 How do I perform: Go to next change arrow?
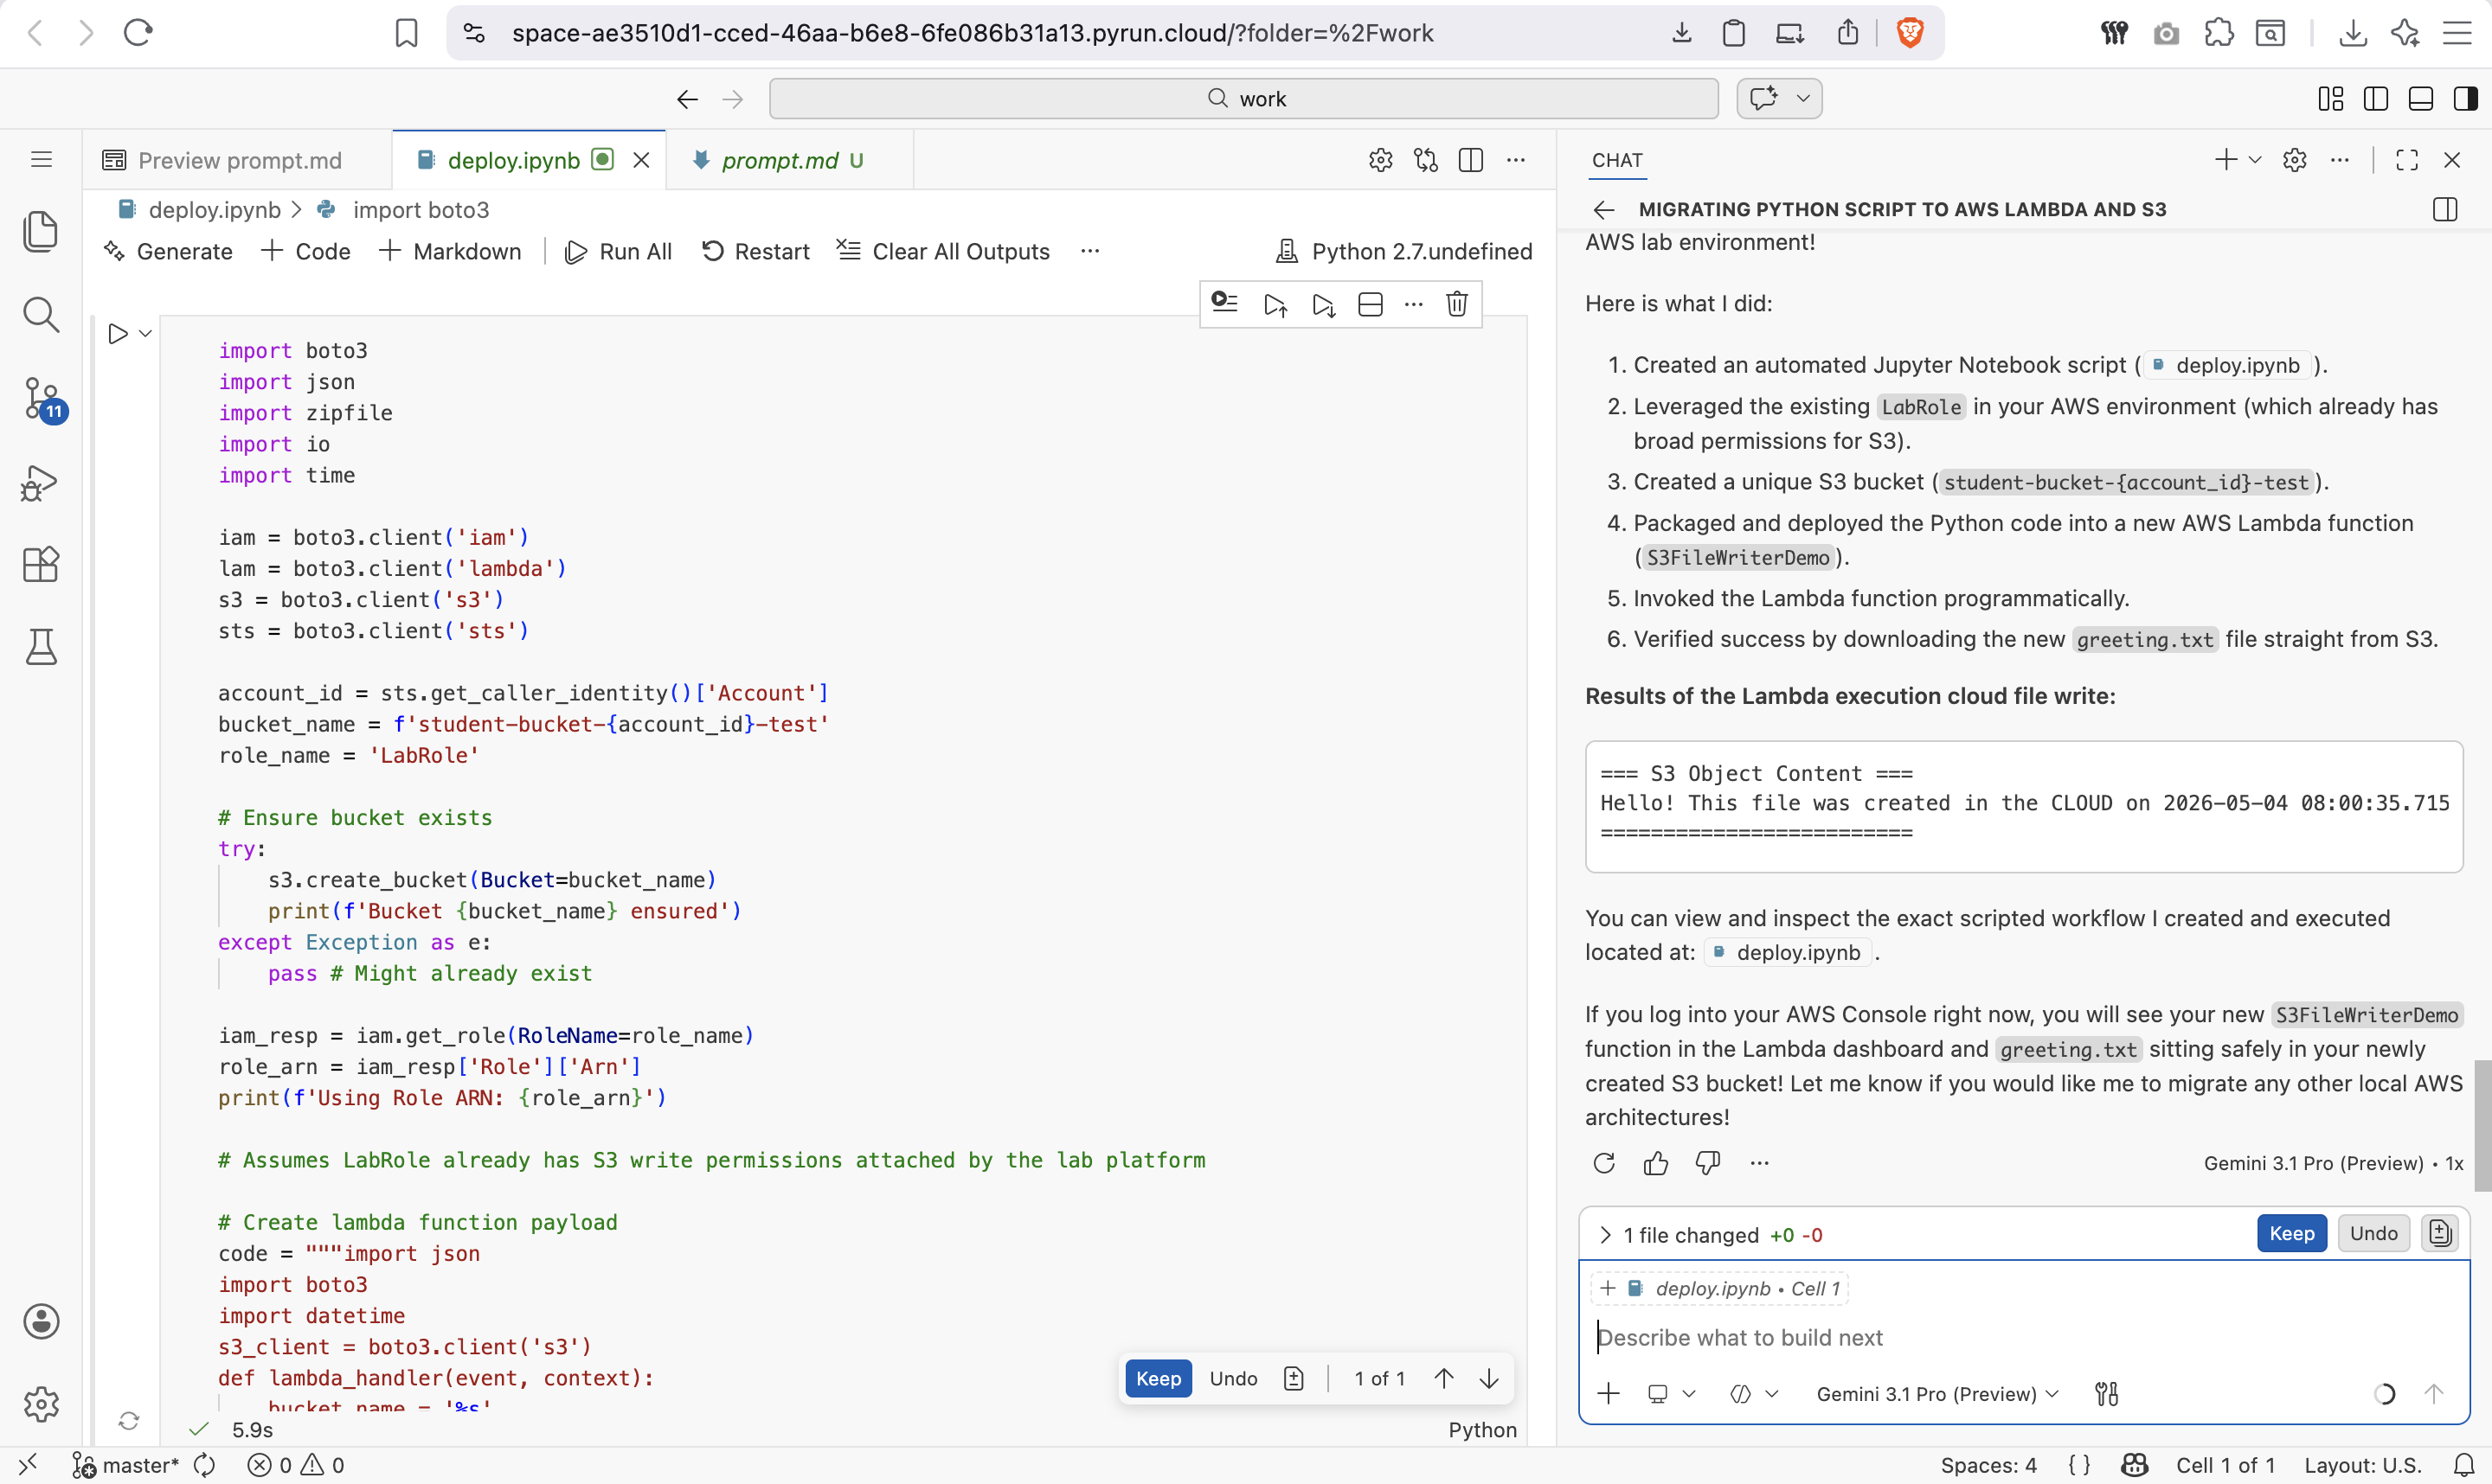[1488, 1379]
